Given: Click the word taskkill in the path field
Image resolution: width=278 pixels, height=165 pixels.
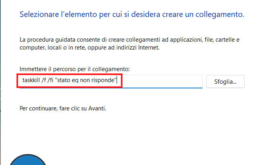Looking at the screenshot, I should (31, 81).
